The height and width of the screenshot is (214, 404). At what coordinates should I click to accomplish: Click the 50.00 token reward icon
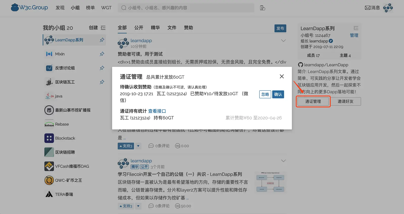click(x=178, y=206)
